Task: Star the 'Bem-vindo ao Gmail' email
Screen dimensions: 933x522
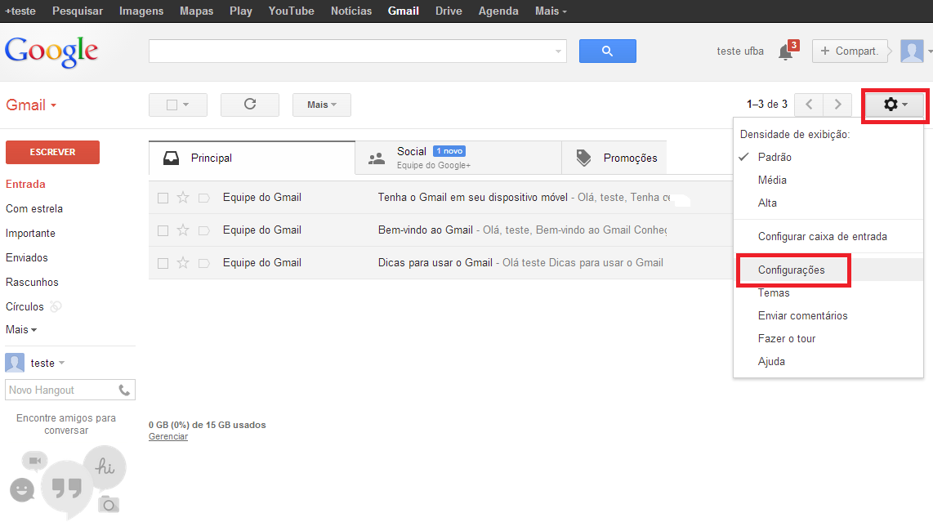Action: coord(183,230)
